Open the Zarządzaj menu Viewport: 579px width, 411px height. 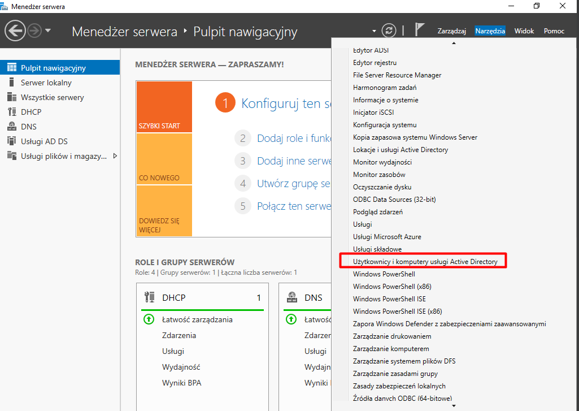[x=451, y=31]
